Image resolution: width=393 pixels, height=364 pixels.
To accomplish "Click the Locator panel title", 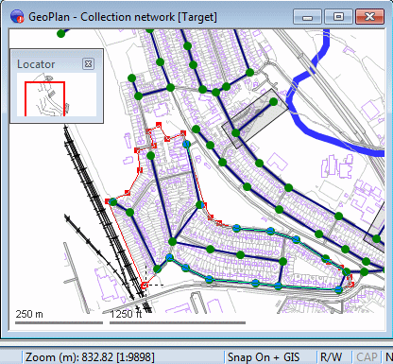I will tap(36, 64).
